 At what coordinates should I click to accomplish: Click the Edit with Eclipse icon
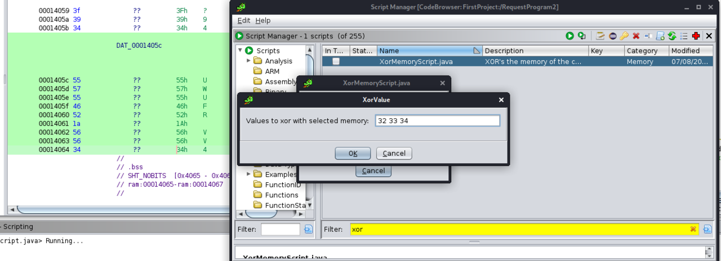click(612, 36)
